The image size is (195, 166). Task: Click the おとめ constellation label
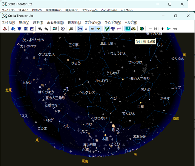pos(146,90)
